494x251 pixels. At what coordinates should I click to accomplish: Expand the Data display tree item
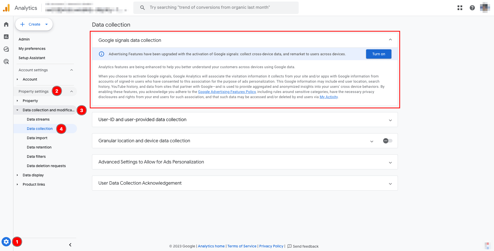[33, 175]
